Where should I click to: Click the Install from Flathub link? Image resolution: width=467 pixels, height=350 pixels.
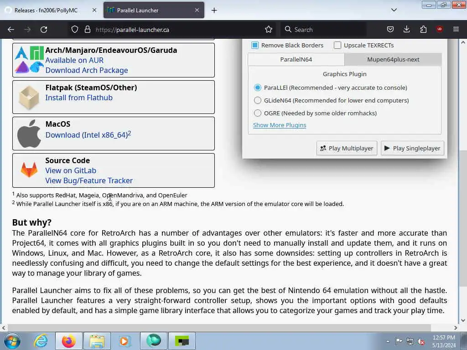pyautogui.click(x=79, y=98)
